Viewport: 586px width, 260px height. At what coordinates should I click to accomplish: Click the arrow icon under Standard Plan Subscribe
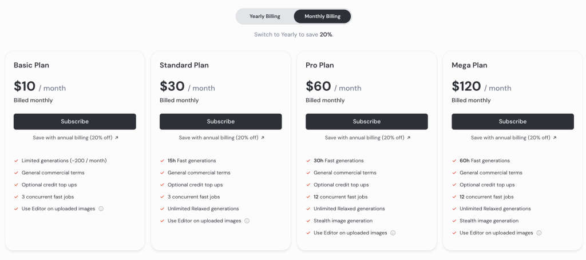click(x=263, y=138)
